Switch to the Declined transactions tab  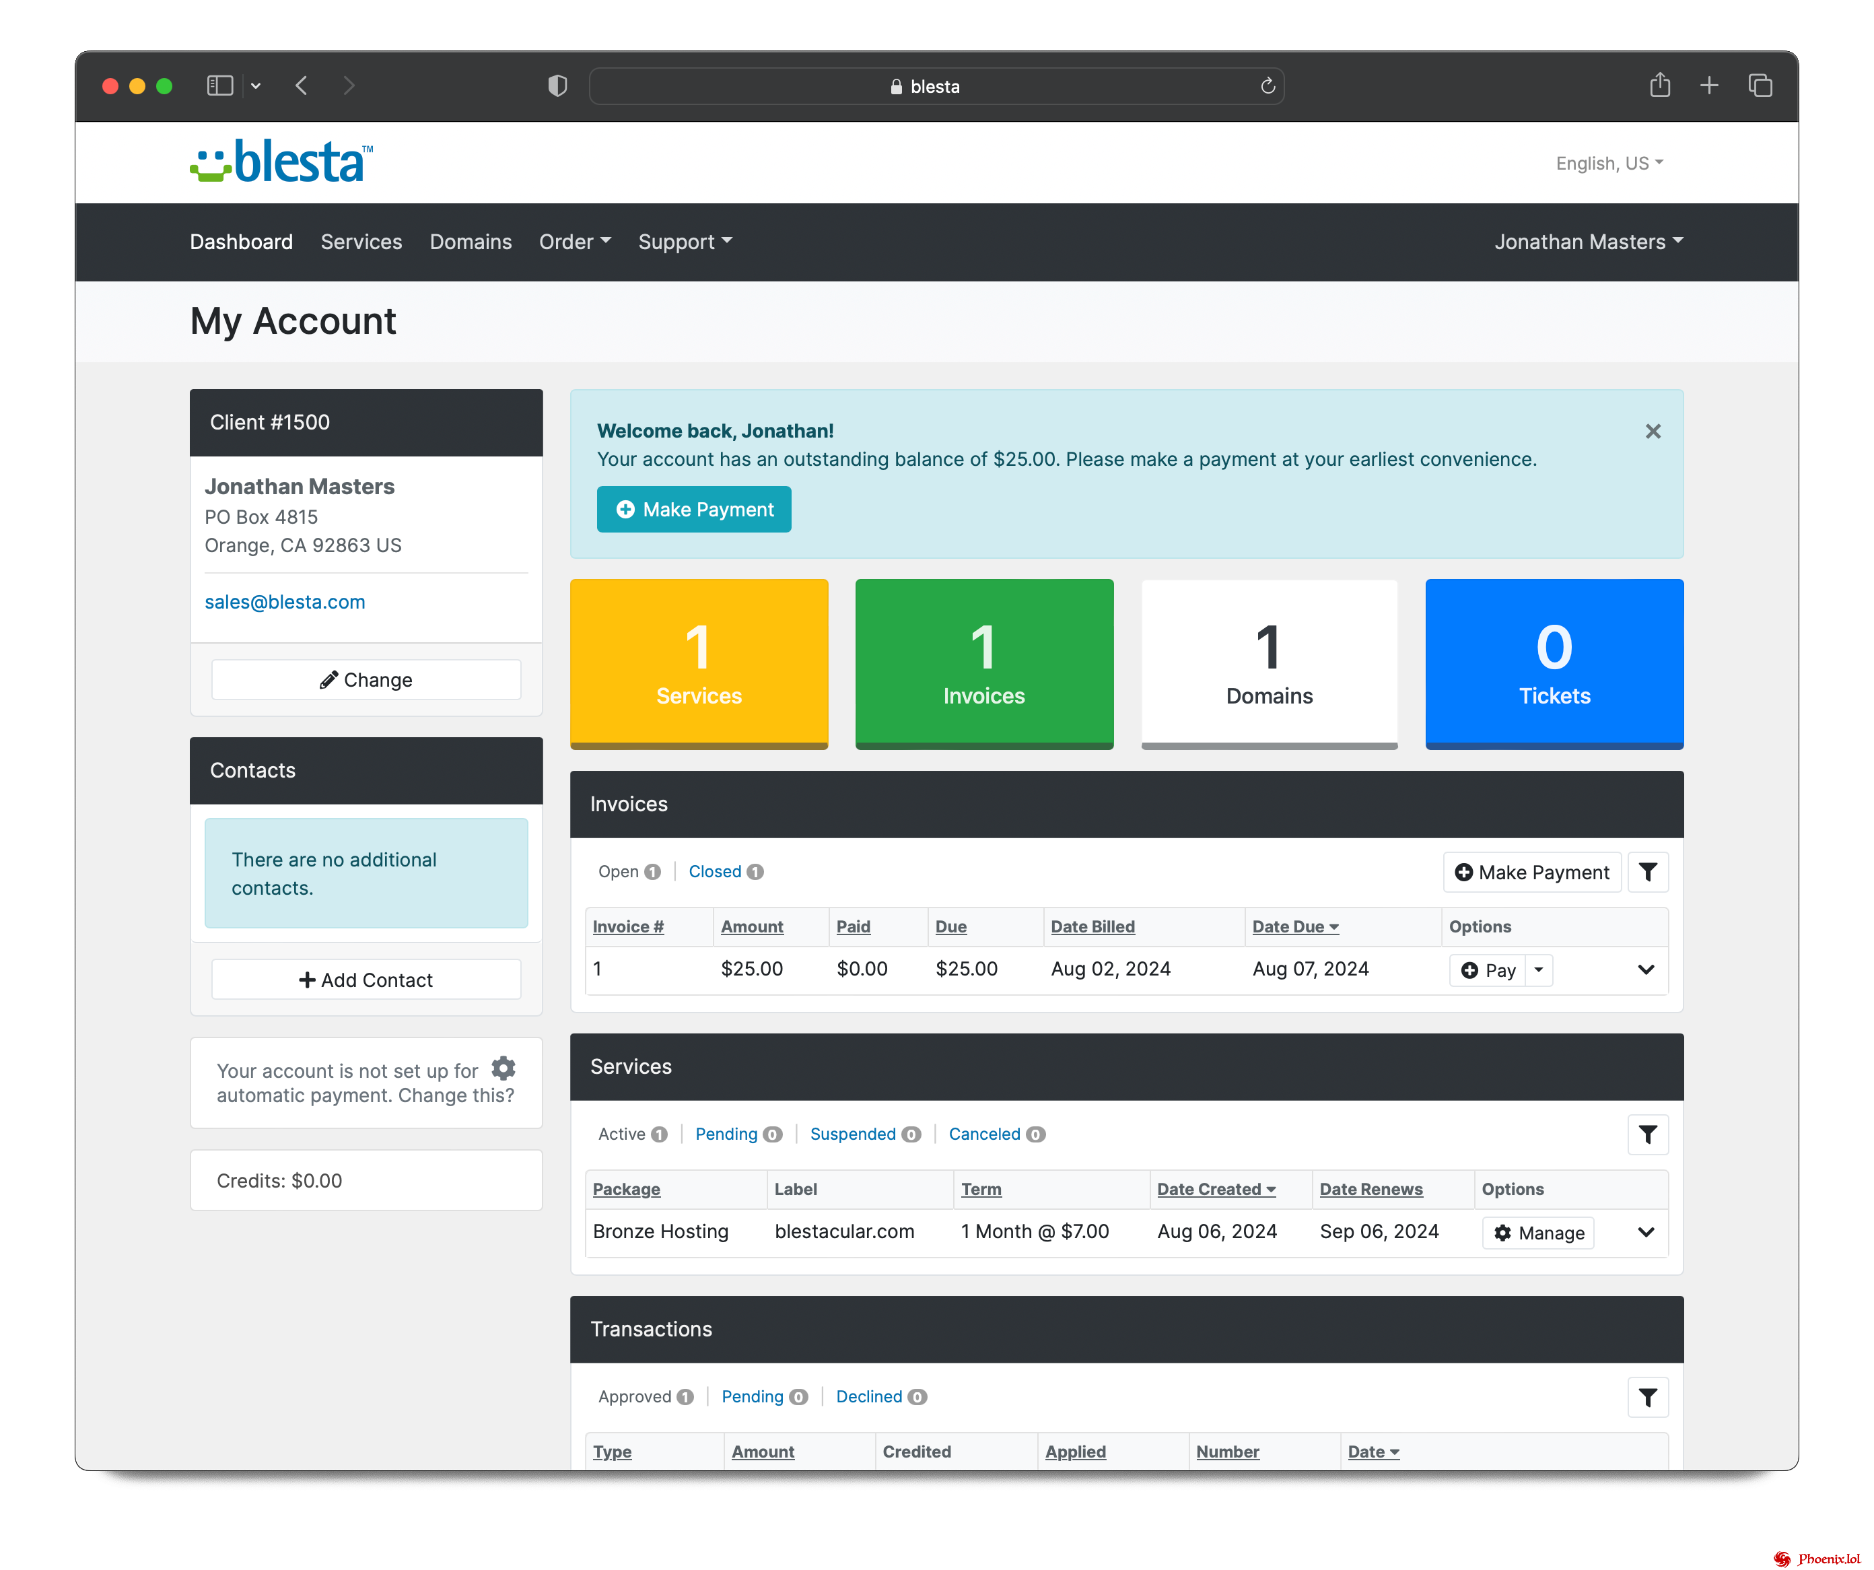(x=869, y=1396)
